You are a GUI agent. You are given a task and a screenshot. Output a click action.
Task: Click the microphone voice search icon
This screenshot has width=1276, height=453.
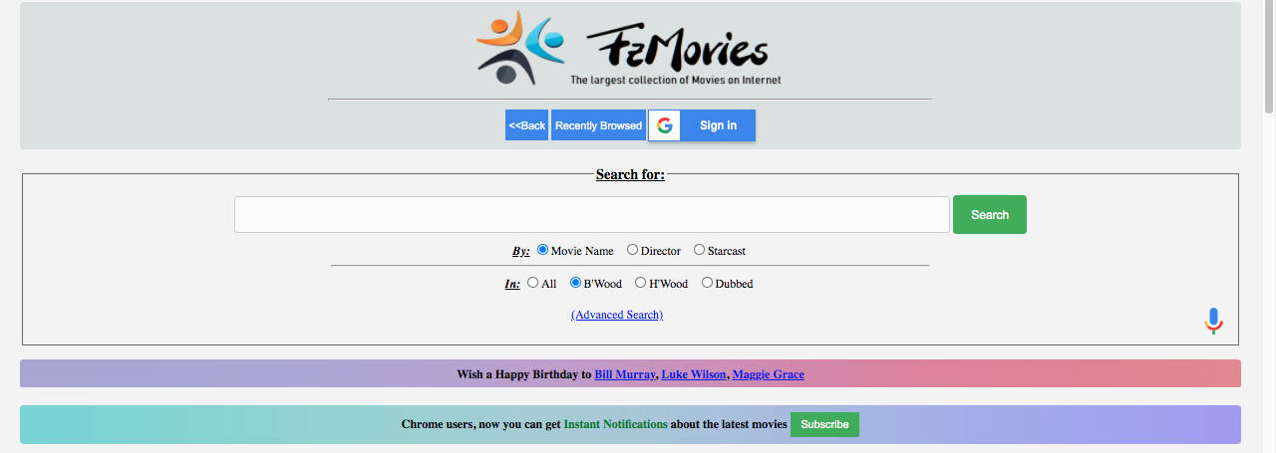[x=1213, y=321]
